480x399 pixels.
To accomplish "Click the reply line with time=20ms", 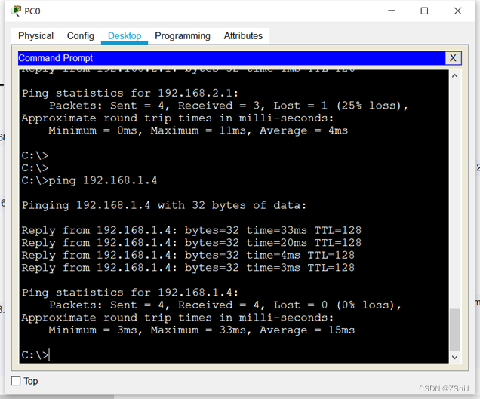I will pos(192,243).
